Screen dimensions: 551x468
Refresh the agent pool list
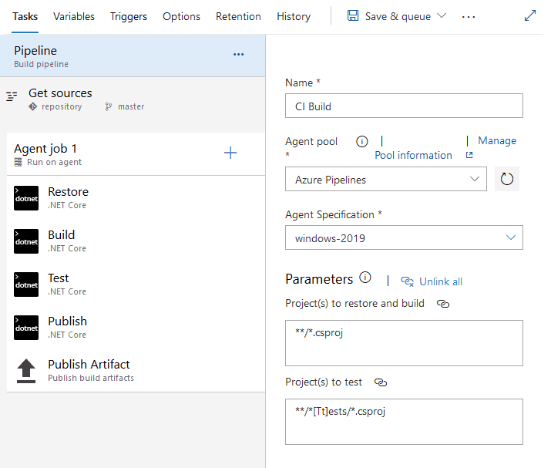pos(506,180)
